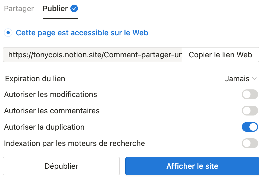The height and width of the screenshot is (181, 263).
Task: Enable Autoriser les modifications
Action: (250, 94)
